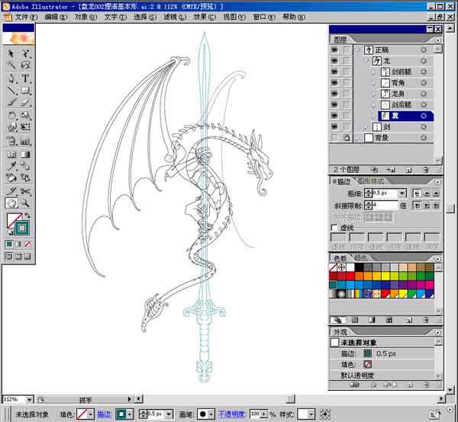
Task: Select the Column Graph tool
Action: point(26,142)
